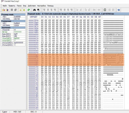Click the 'Сдвиг' status bar label
The height and width of the screenshot is (113, 129).
tap(5, 112)
